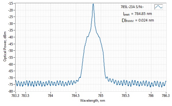
Task: Click the y-axis tick label -75
Action: click(x=10, y=84)
